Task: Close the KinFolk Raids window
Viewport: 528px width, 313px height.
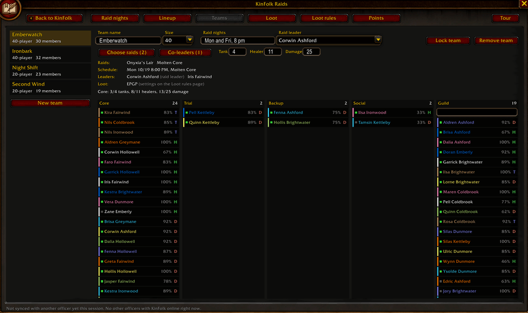Action: (524, 4)
